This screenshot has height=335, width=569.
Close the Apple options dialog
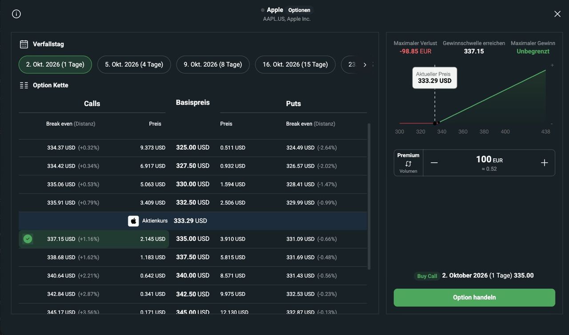[x=557, y=14]
